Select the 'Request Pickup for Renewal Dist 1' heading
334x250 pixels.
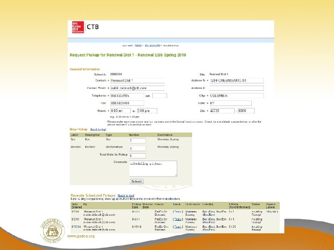(x=128, y=55)
